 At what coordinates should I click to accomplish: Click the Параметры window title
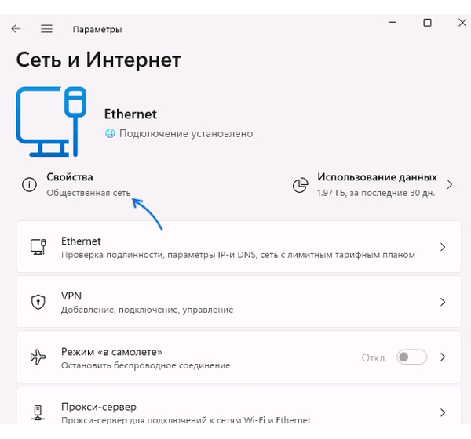(97, 30)
